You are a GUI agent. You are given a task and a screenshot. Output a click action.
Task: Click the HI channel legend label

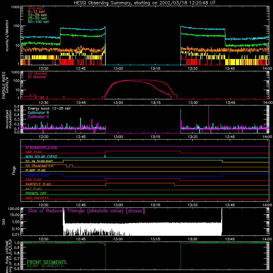tap(37, 77)
